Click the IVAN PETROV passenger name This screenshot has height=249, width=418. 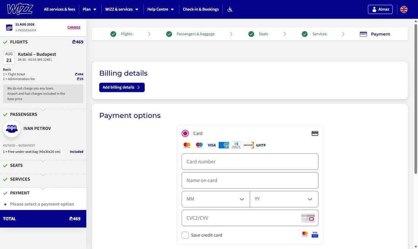click(x=37, y=129)
